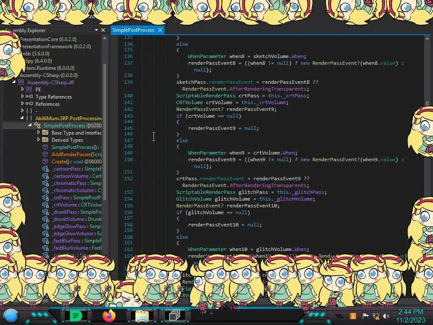This screenshot has width=433, height=325.
Task: Close the SimplePostProcess tab
Action: tap(160, 30)
